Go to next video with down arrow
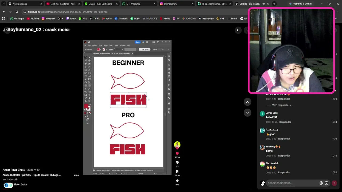Image resolution: width=342 pixels, height=192 pixels. click(247, 113)
